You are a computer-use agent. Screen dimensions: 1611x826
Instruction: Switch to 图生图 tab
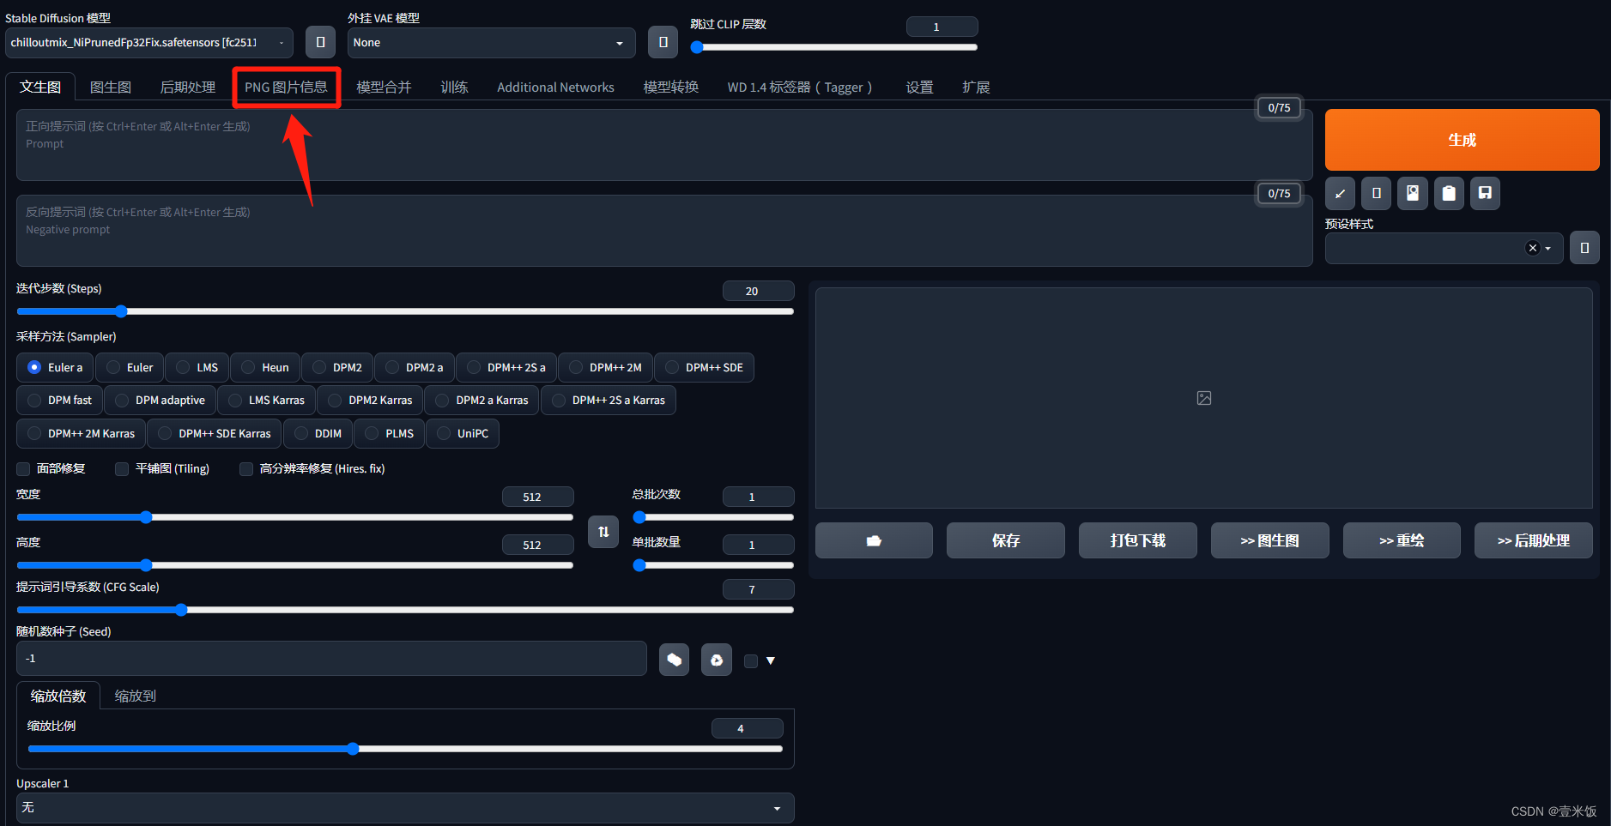coord(111,87)
